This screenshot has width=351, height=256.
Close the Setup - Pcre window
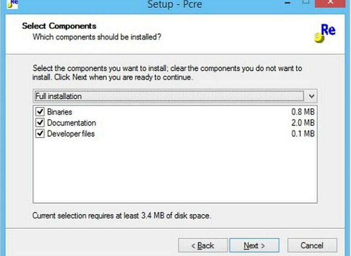pyautogui.click(x=330, y=3)
